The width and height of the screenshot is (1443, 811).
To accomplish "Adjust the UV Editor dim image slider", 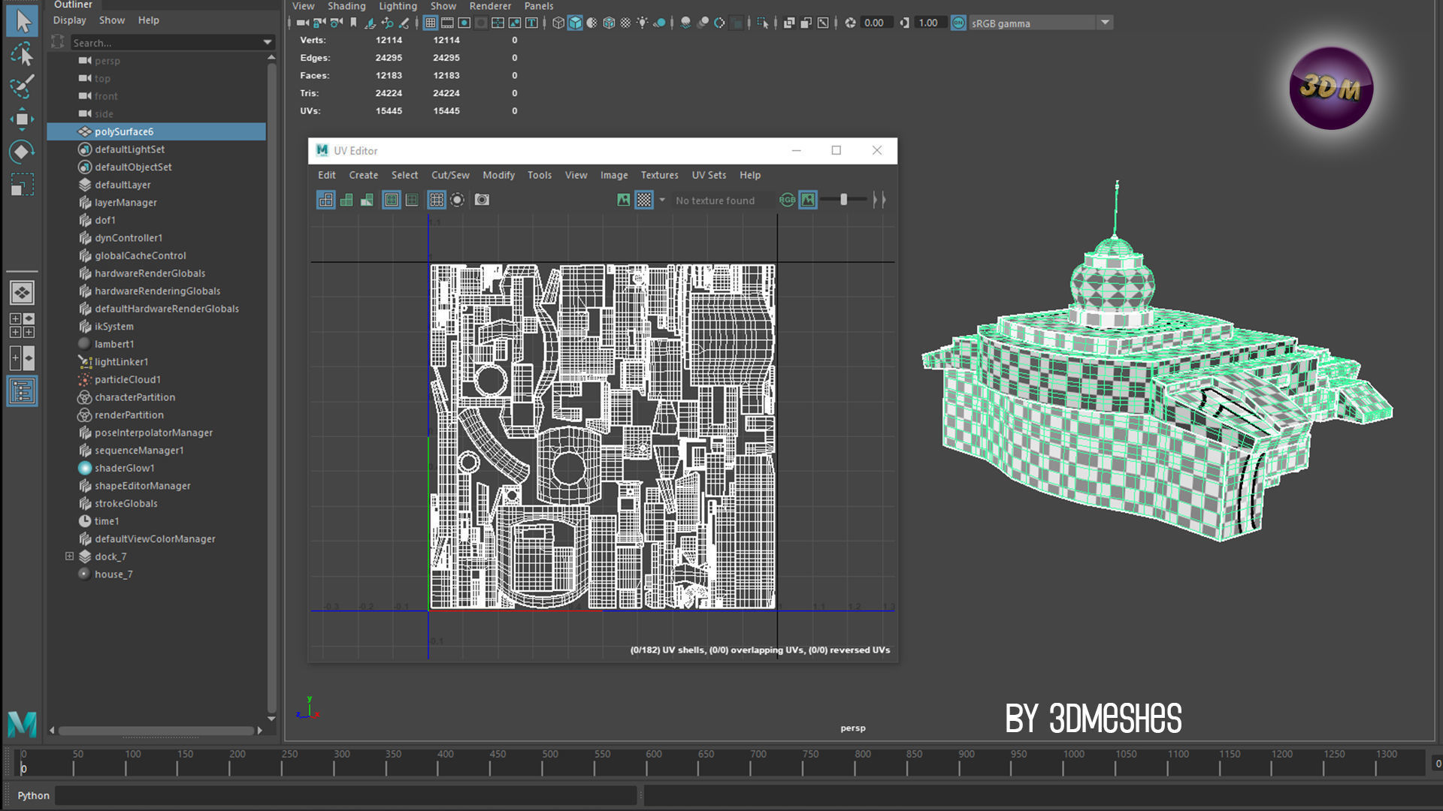I will click(x=843, y=200).
